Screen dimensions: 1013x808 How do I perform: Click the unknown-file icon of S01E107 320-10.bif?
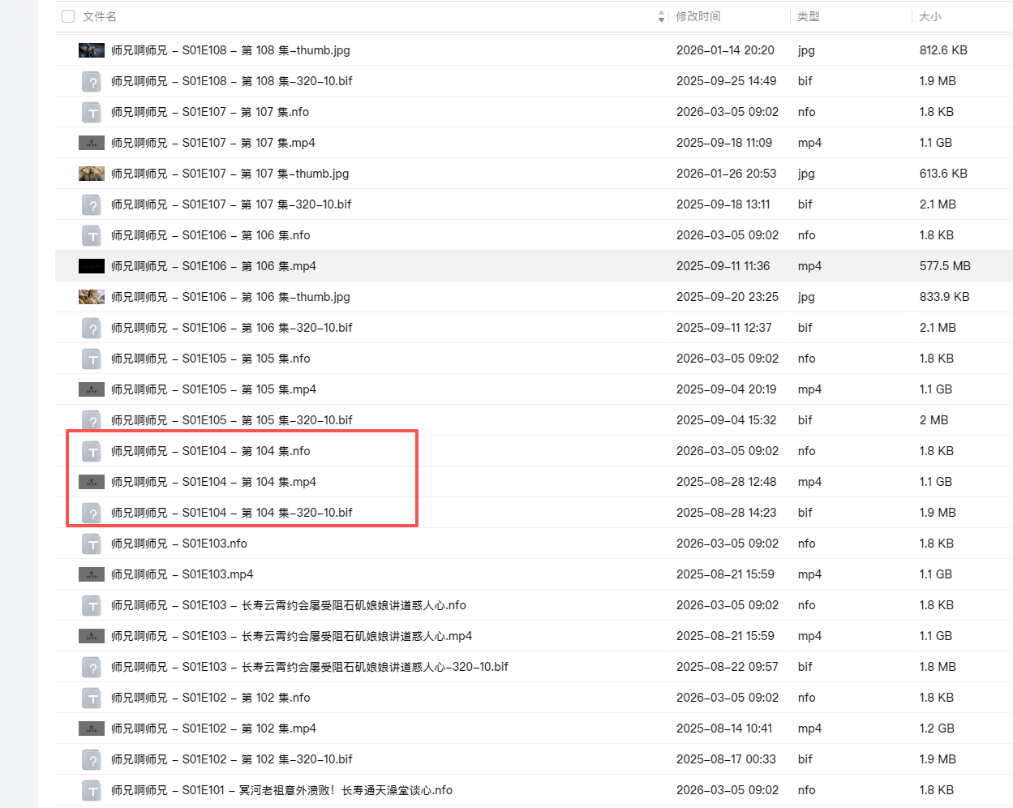(x=92, y=204)
